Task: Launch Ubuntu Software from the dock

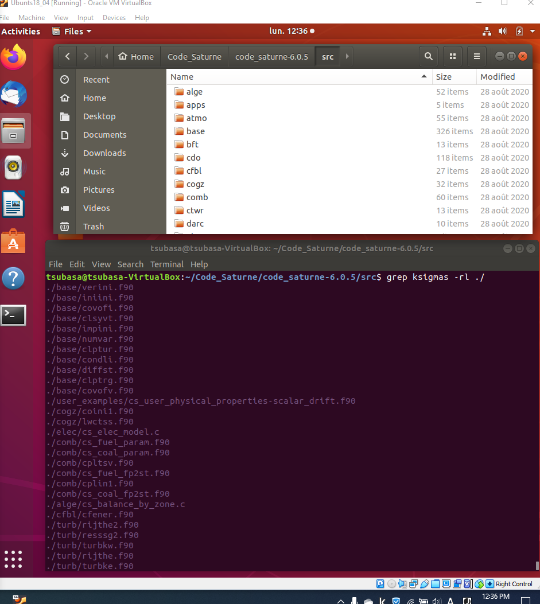Action: click(13, 241)
